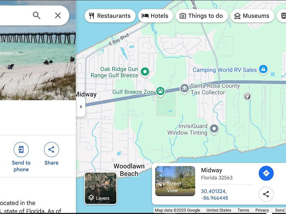
Task: Click the Send to phone icon
Action: tap(21, 150)
